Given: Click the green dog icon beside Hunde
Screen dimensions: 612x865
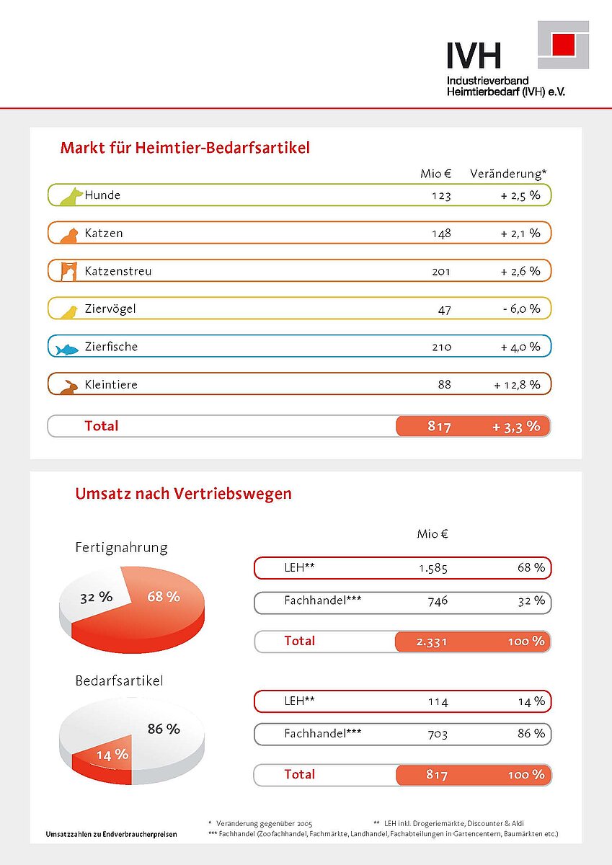Looking at the screenshot, I should [x=71, y=196].
